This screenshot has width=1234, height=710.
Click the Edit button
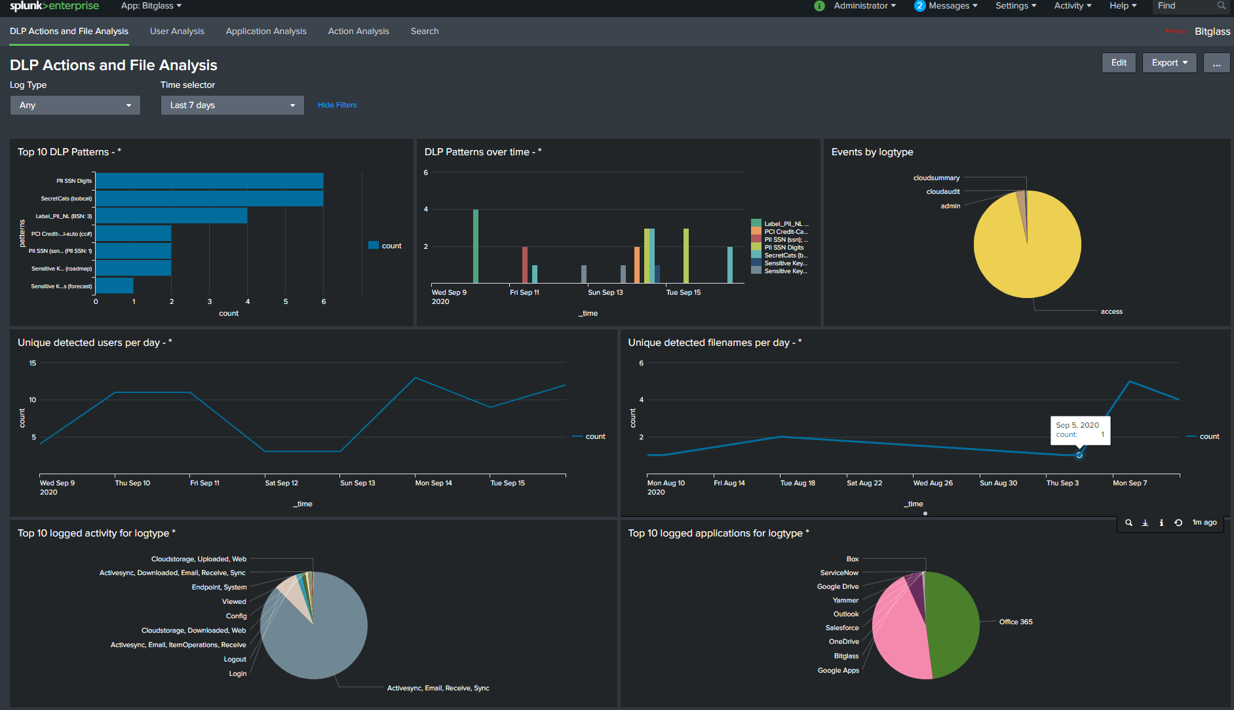click(1119, 62)
